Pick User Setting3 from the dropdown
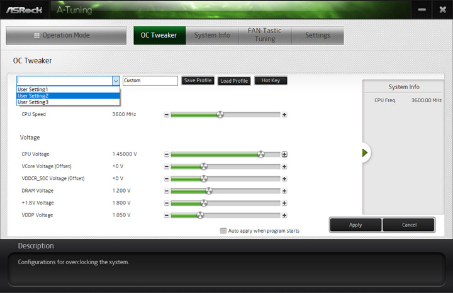 (x=68, y=102)
